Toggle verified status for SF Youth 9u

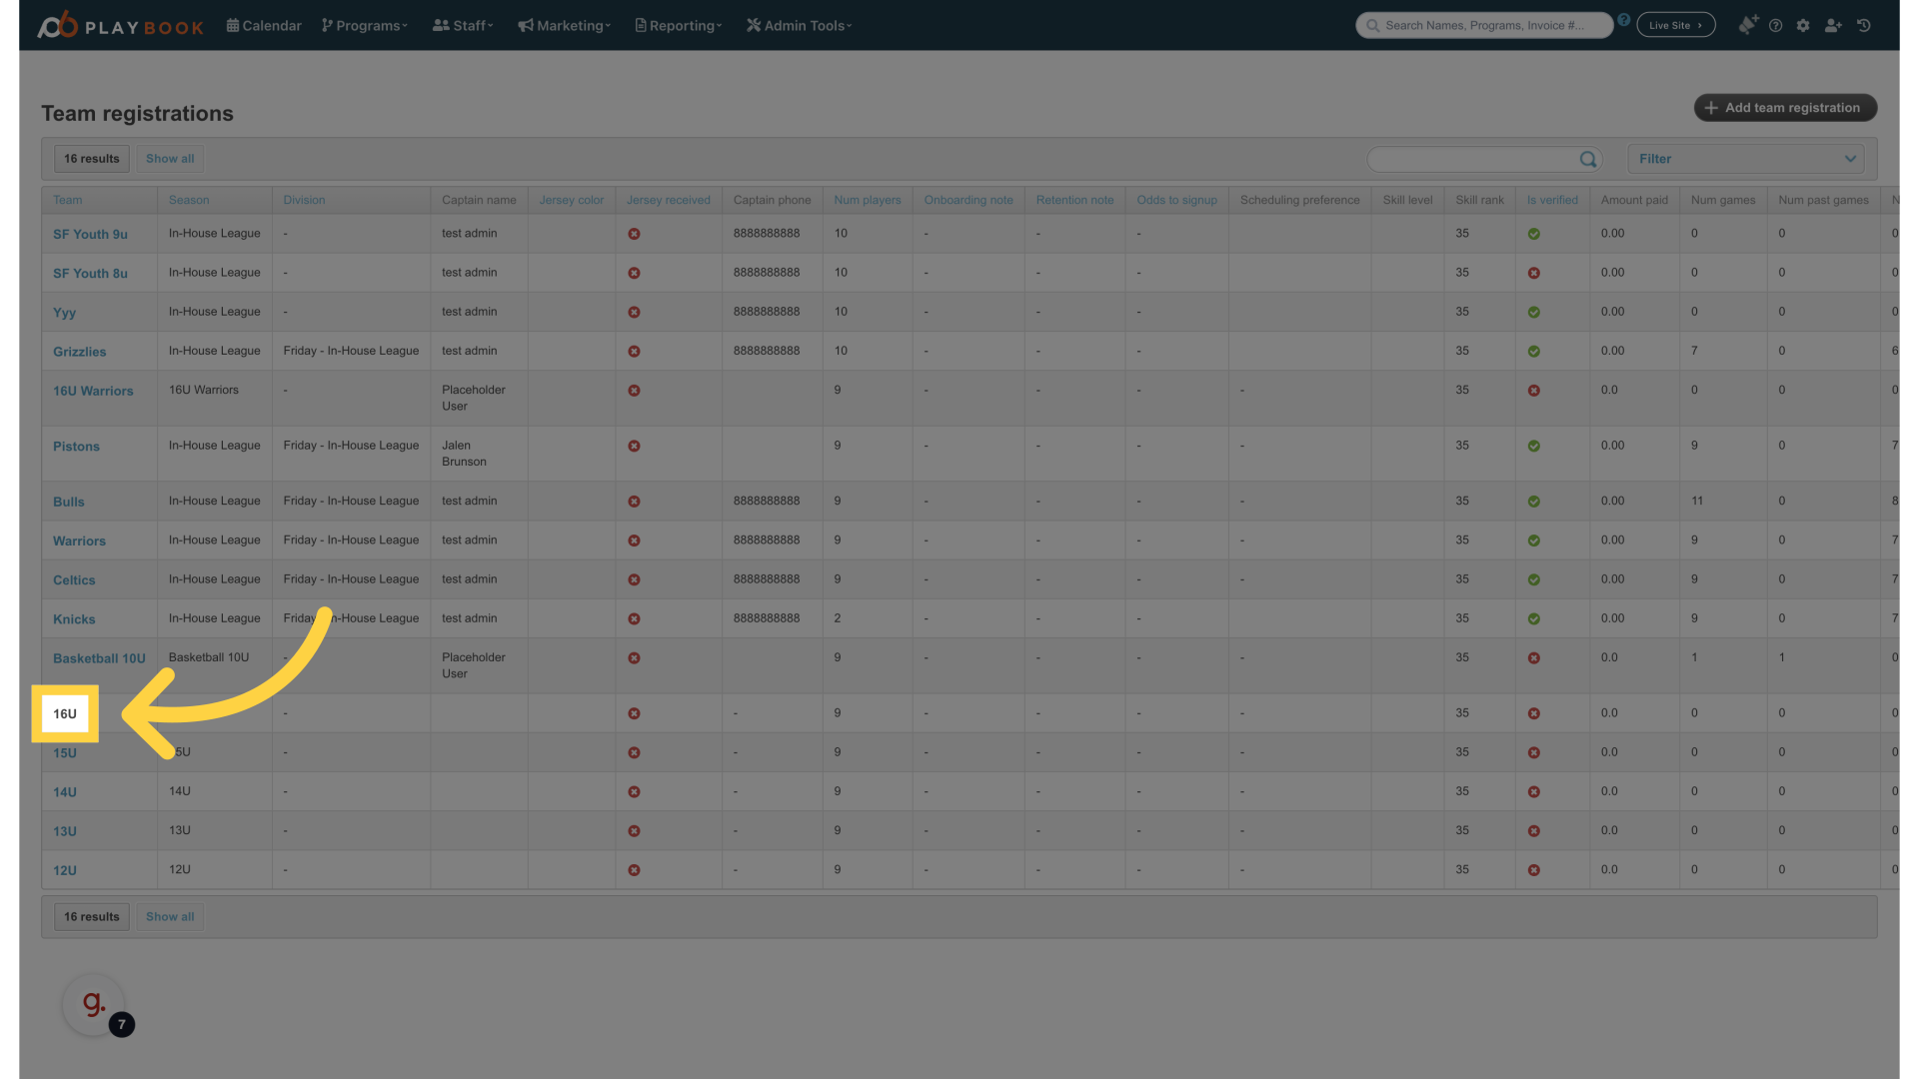click(x=1533, y=234)
